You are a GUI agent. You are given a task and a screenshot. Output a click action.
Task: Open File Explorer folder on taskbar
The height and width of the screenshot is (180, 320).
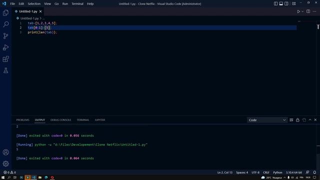tap(40, 177)
